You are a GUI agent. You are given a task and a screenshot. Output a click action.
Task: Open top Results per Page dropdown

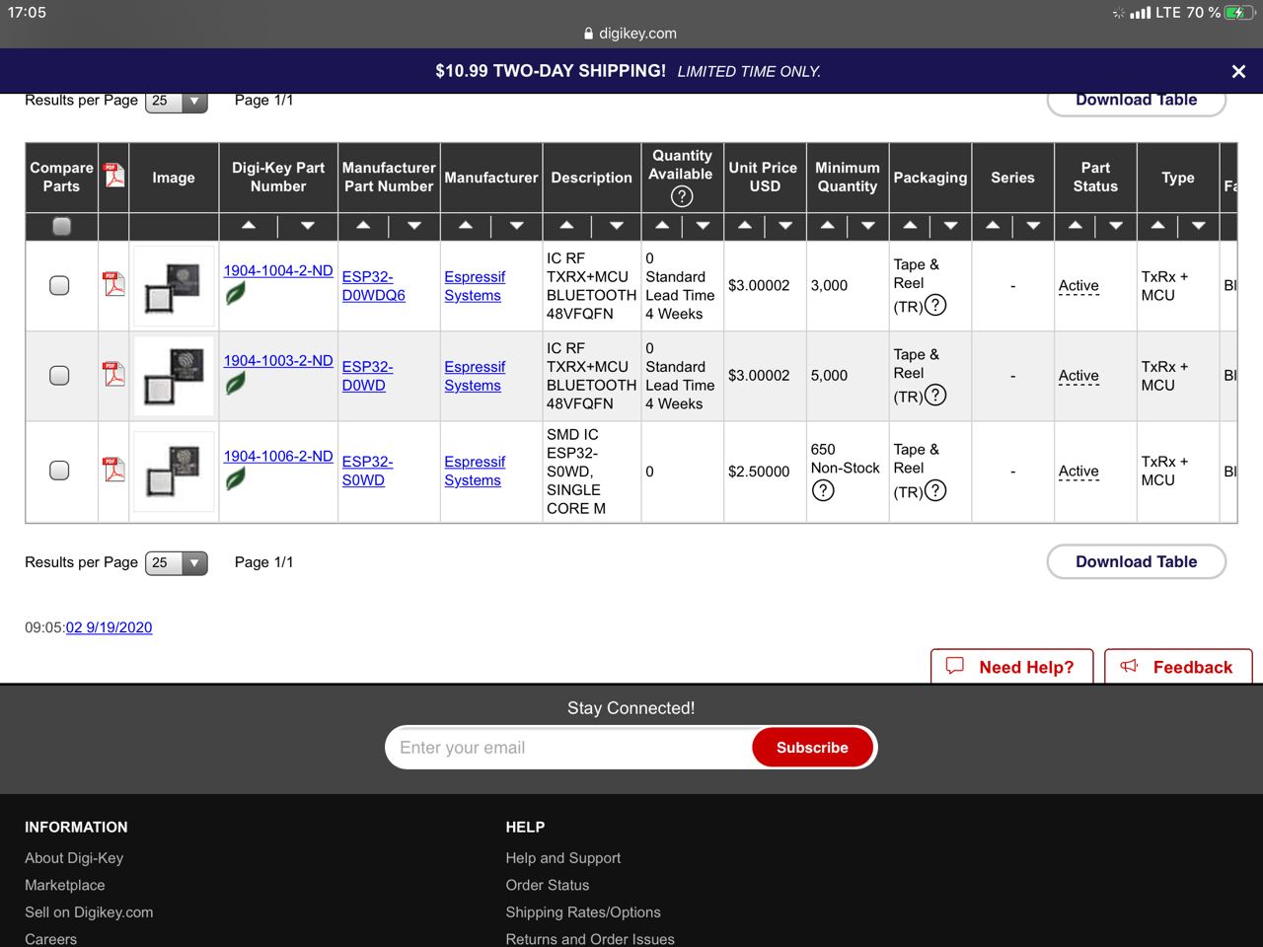[x=176, y=101]
